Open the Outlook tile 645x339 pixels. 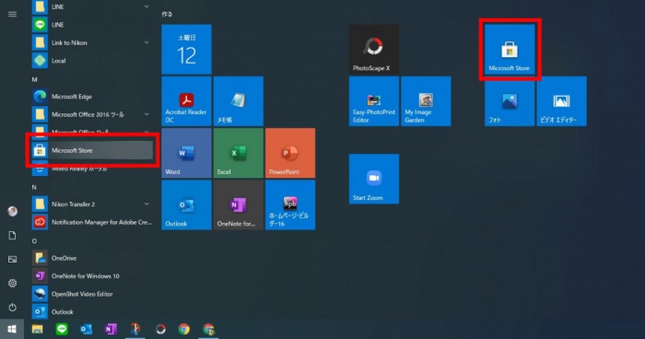[186, 205]
